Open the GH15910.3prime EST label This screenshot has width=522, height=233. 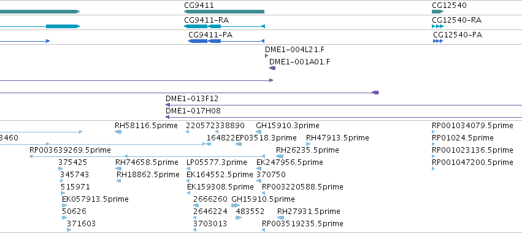click(x=288, y=126)
